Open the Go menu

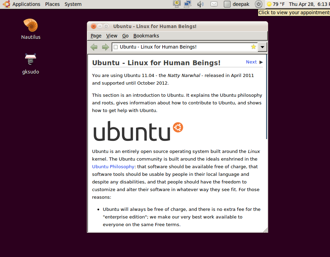pos(125,36)
